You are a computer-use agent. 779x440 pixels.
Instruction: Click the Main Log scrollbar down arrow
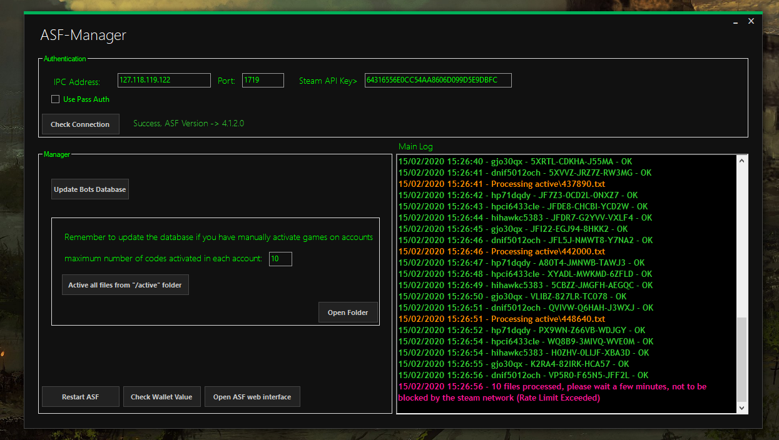[x=742, y=407]
